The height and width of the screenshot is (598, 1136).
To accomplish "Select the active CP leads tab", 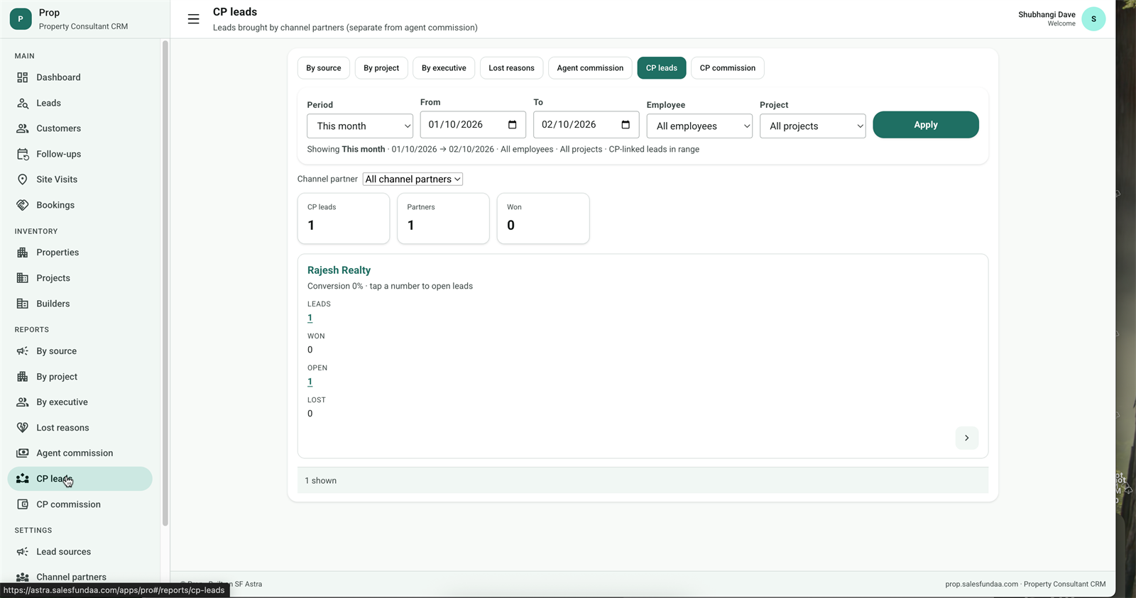I will pyautogui.click(x=662, y=68).
